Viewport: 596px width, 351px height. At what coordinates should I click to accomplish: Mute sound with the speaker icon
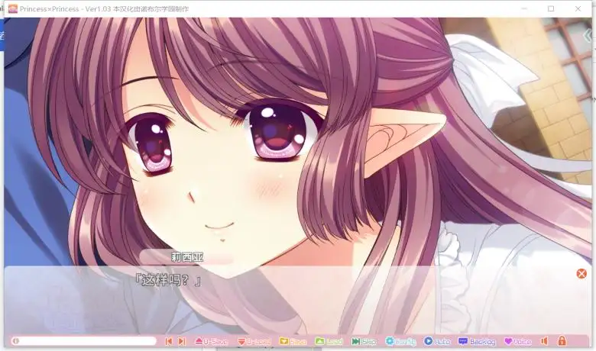click(545, 341)
